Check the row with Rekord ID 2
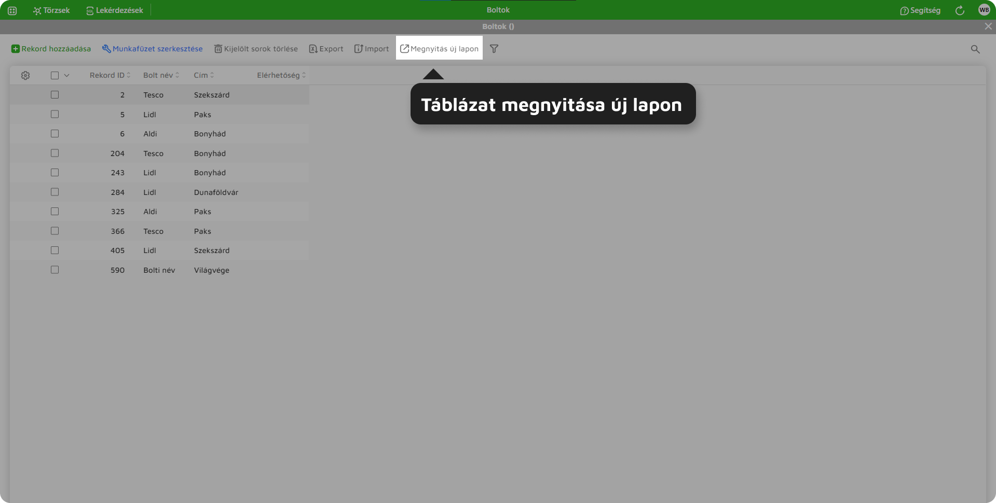Viewport: 996px width, 503px height. click(x=54, y=95)
